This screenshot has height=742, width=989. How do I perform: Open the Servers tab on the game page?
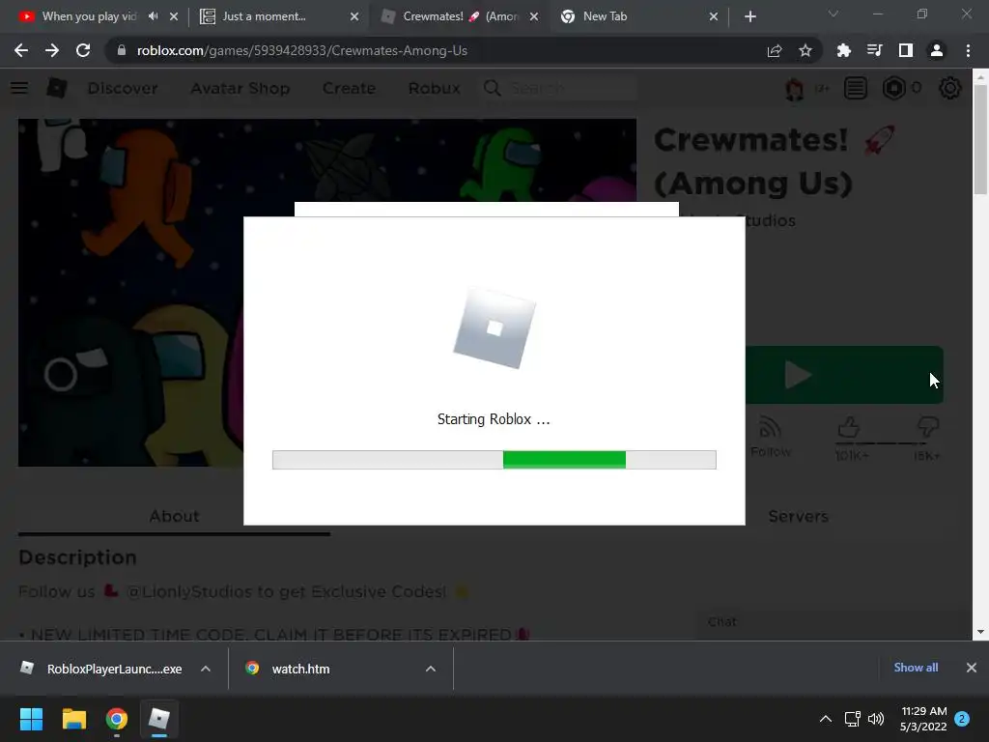click(x=798, y=516)
